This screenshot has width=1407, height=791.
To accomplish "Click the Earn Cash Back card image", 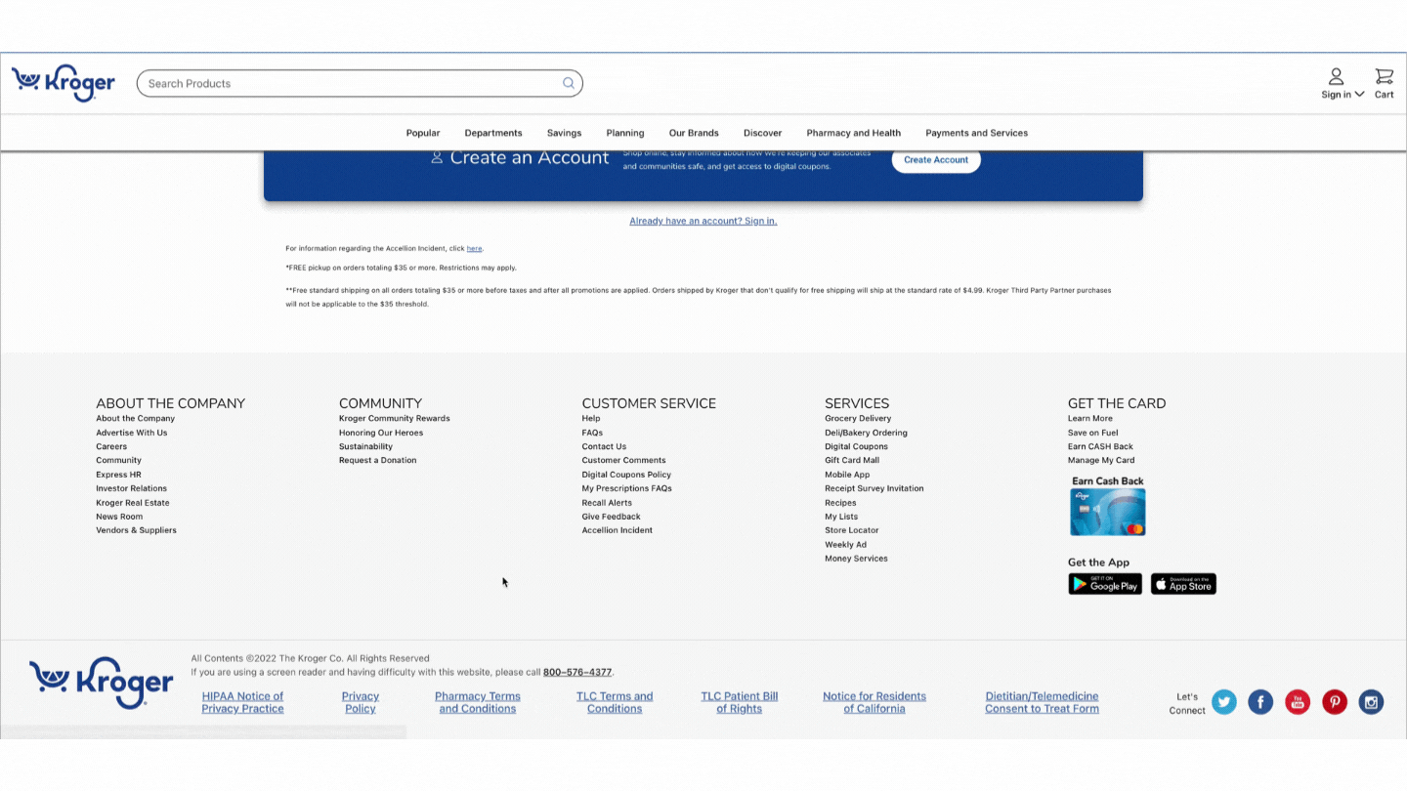I will pyautogui.click(x=1107, y=512).
